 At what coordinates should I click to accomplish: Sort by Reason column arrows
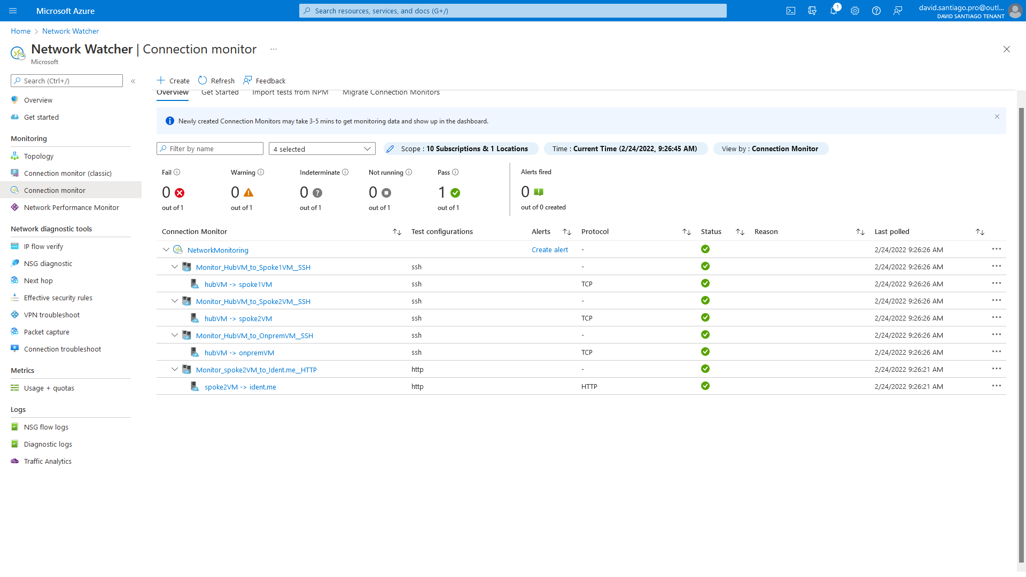coord(860,232)
